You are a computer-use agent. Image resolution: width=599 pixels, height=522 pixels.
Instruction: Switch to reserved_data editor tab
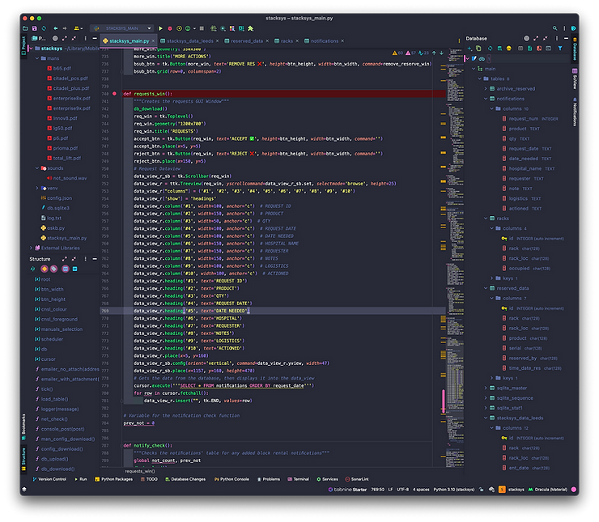coord(247,40)
